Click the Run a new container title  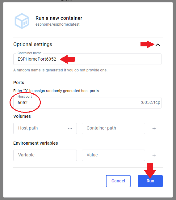[x=59, y=18]
